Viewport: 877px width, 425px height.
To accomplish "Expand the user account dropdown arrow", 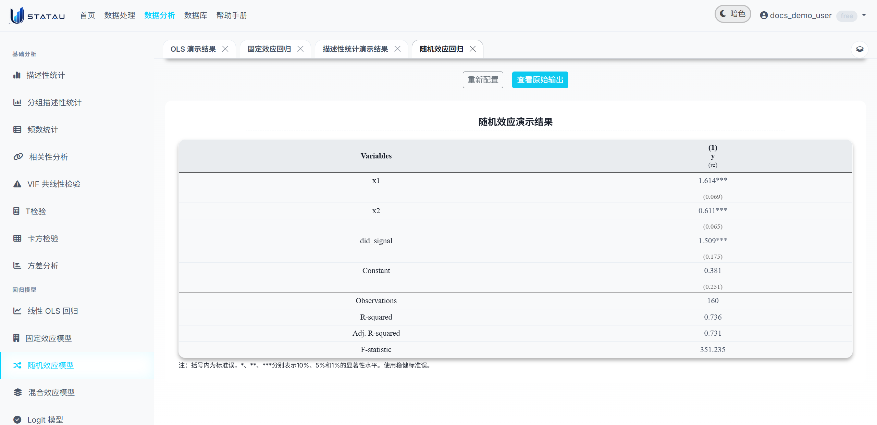I will tap(864, 15).
